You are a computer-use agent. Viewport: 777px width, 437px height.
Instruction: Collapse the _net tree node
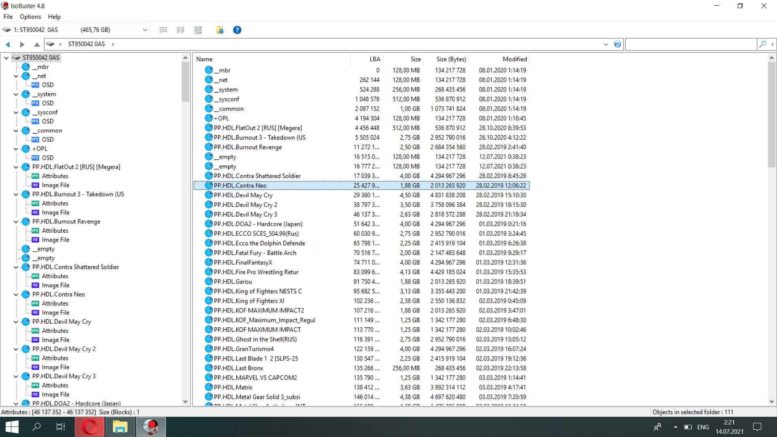click(x=16, y=76)
